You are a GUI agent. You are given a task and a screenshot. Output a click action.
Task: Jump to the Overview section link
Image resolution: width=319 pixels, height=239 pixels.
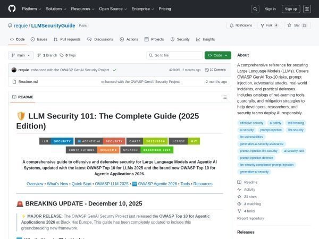click(x=35, y=184)
